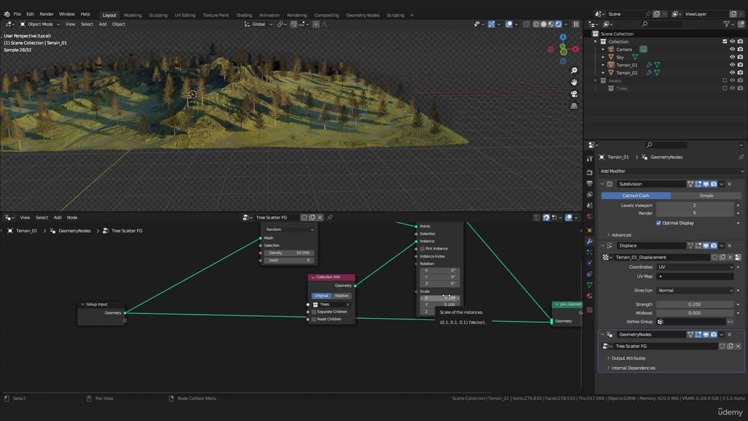Disable Sky in renders via camera icon
This screenshot has height=421, width=748.
[740, 57]
